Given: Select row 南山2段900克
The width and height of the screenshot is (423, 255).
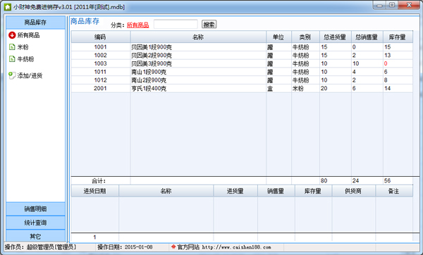Looking at the screenshot, I should (x=242, y=80).
